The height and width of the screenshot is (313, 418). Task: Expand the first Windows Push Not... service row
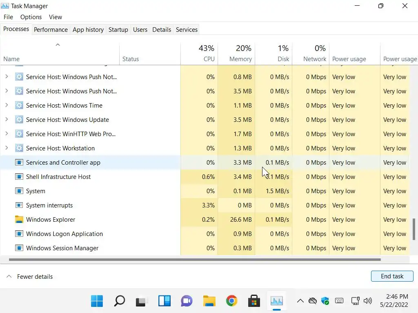coord(7,77)
